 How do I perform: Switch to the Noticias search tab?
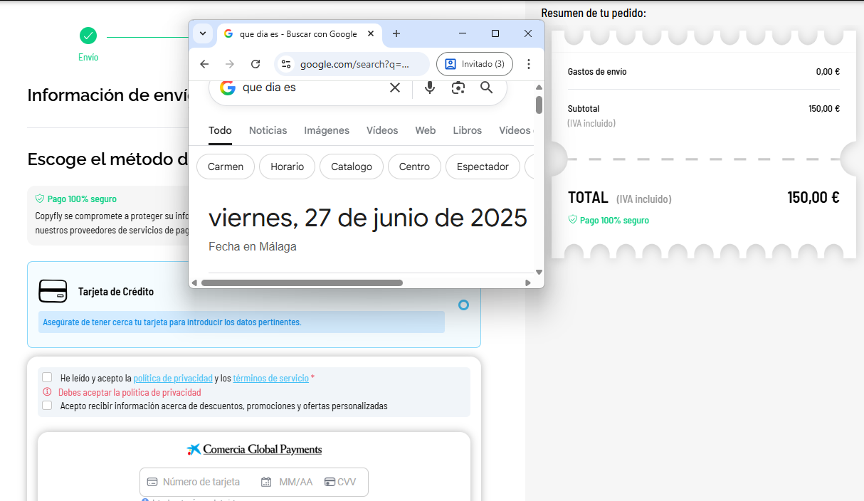point(268,130)
